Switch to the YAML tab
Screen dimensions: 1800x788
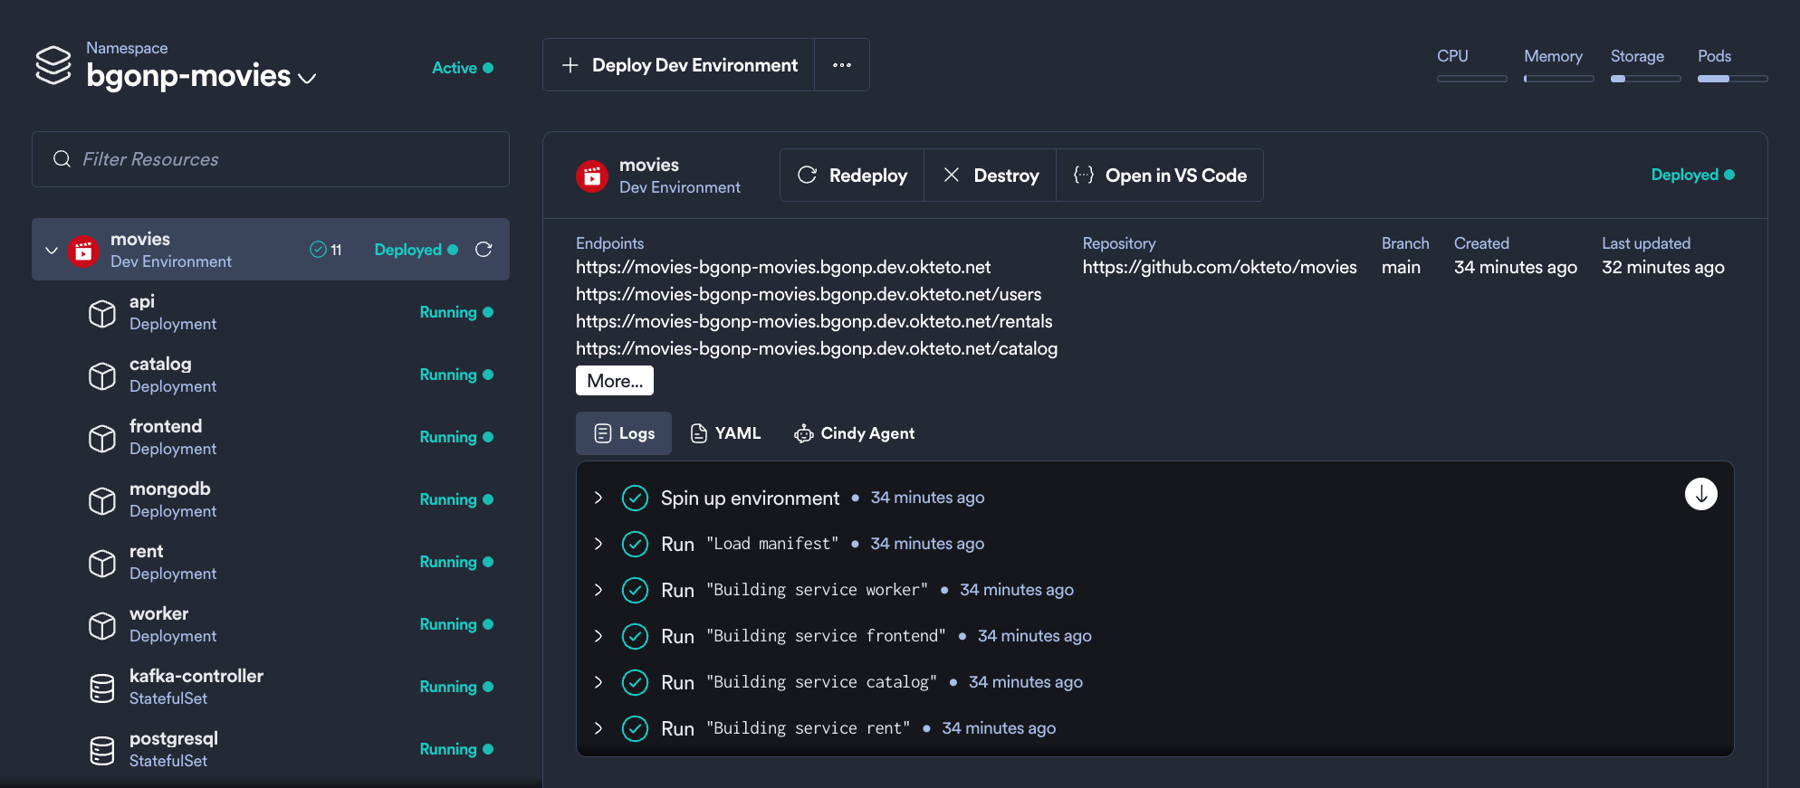pos(725,433)
